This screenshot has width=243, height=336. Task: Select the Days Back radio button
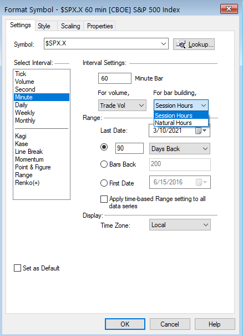[104, 147]
